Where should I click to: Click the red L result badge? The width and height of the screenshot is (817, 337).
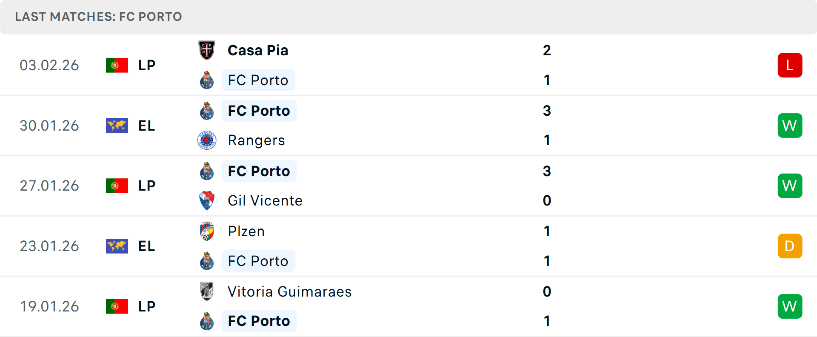(x=790, y=65)
